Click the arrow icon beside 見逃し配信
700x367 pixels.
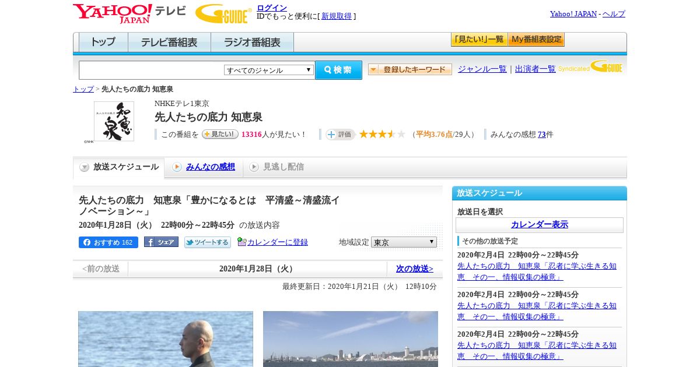click(254, 167)
